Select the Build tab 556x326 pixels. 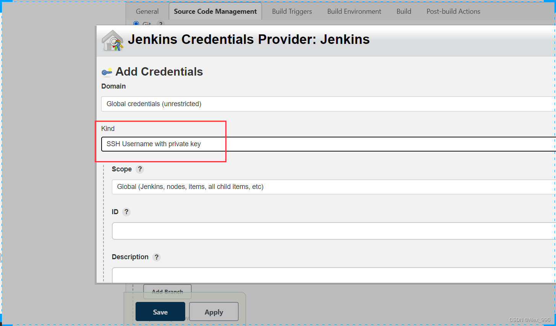coord(404,11)
